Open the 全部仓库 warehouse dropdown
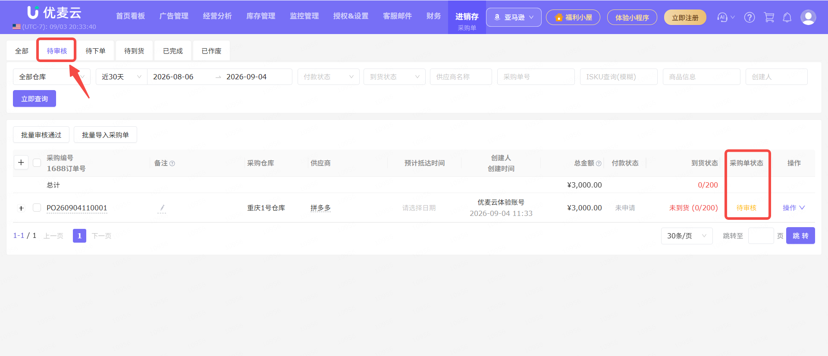 click(x=52, y=77)
